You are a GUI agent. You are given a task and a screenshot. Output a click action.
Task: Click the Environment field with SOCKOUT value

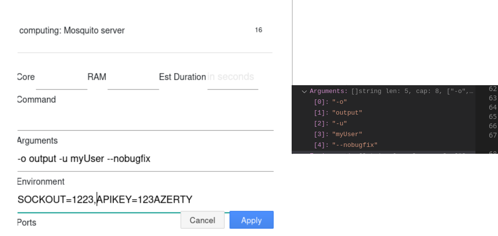145,199
